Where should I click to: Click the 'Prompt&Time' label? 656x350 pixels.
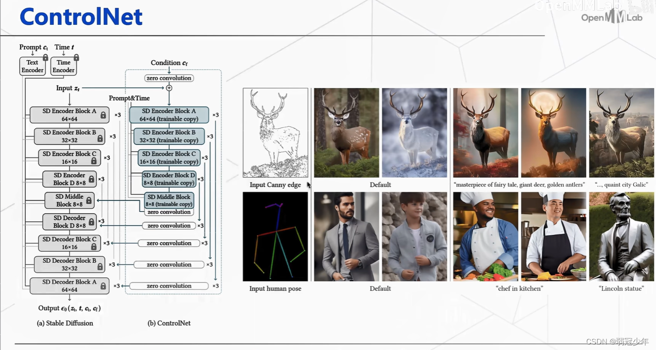[129, 98]
